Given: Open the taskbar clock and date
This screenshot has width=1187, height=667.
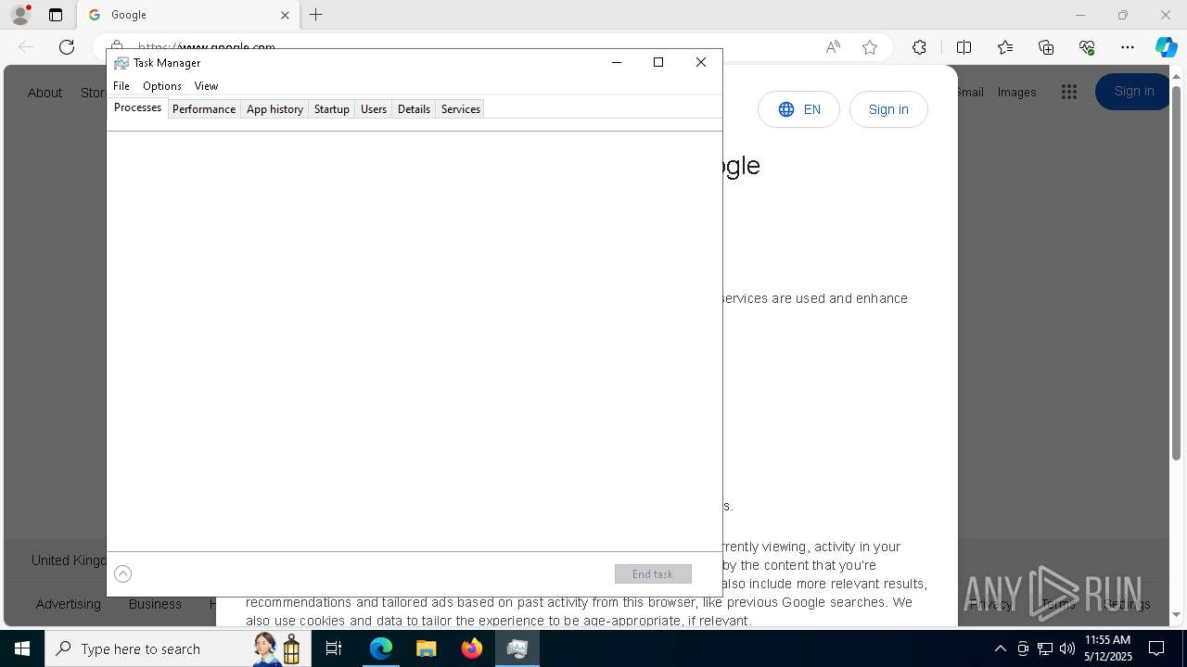Looking at the screenshot, I should click(x=1107, y=648).
